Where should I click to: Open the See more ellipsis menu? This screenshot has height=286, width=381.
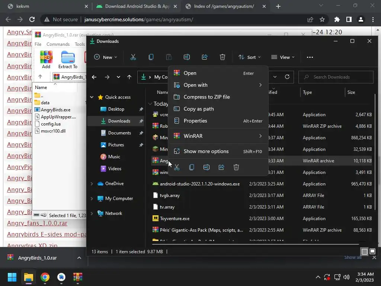coord(310,57)
